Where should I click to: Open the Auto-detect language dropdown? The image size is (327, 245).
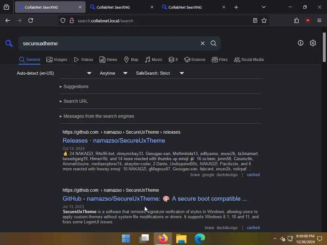tap(54, 73)
